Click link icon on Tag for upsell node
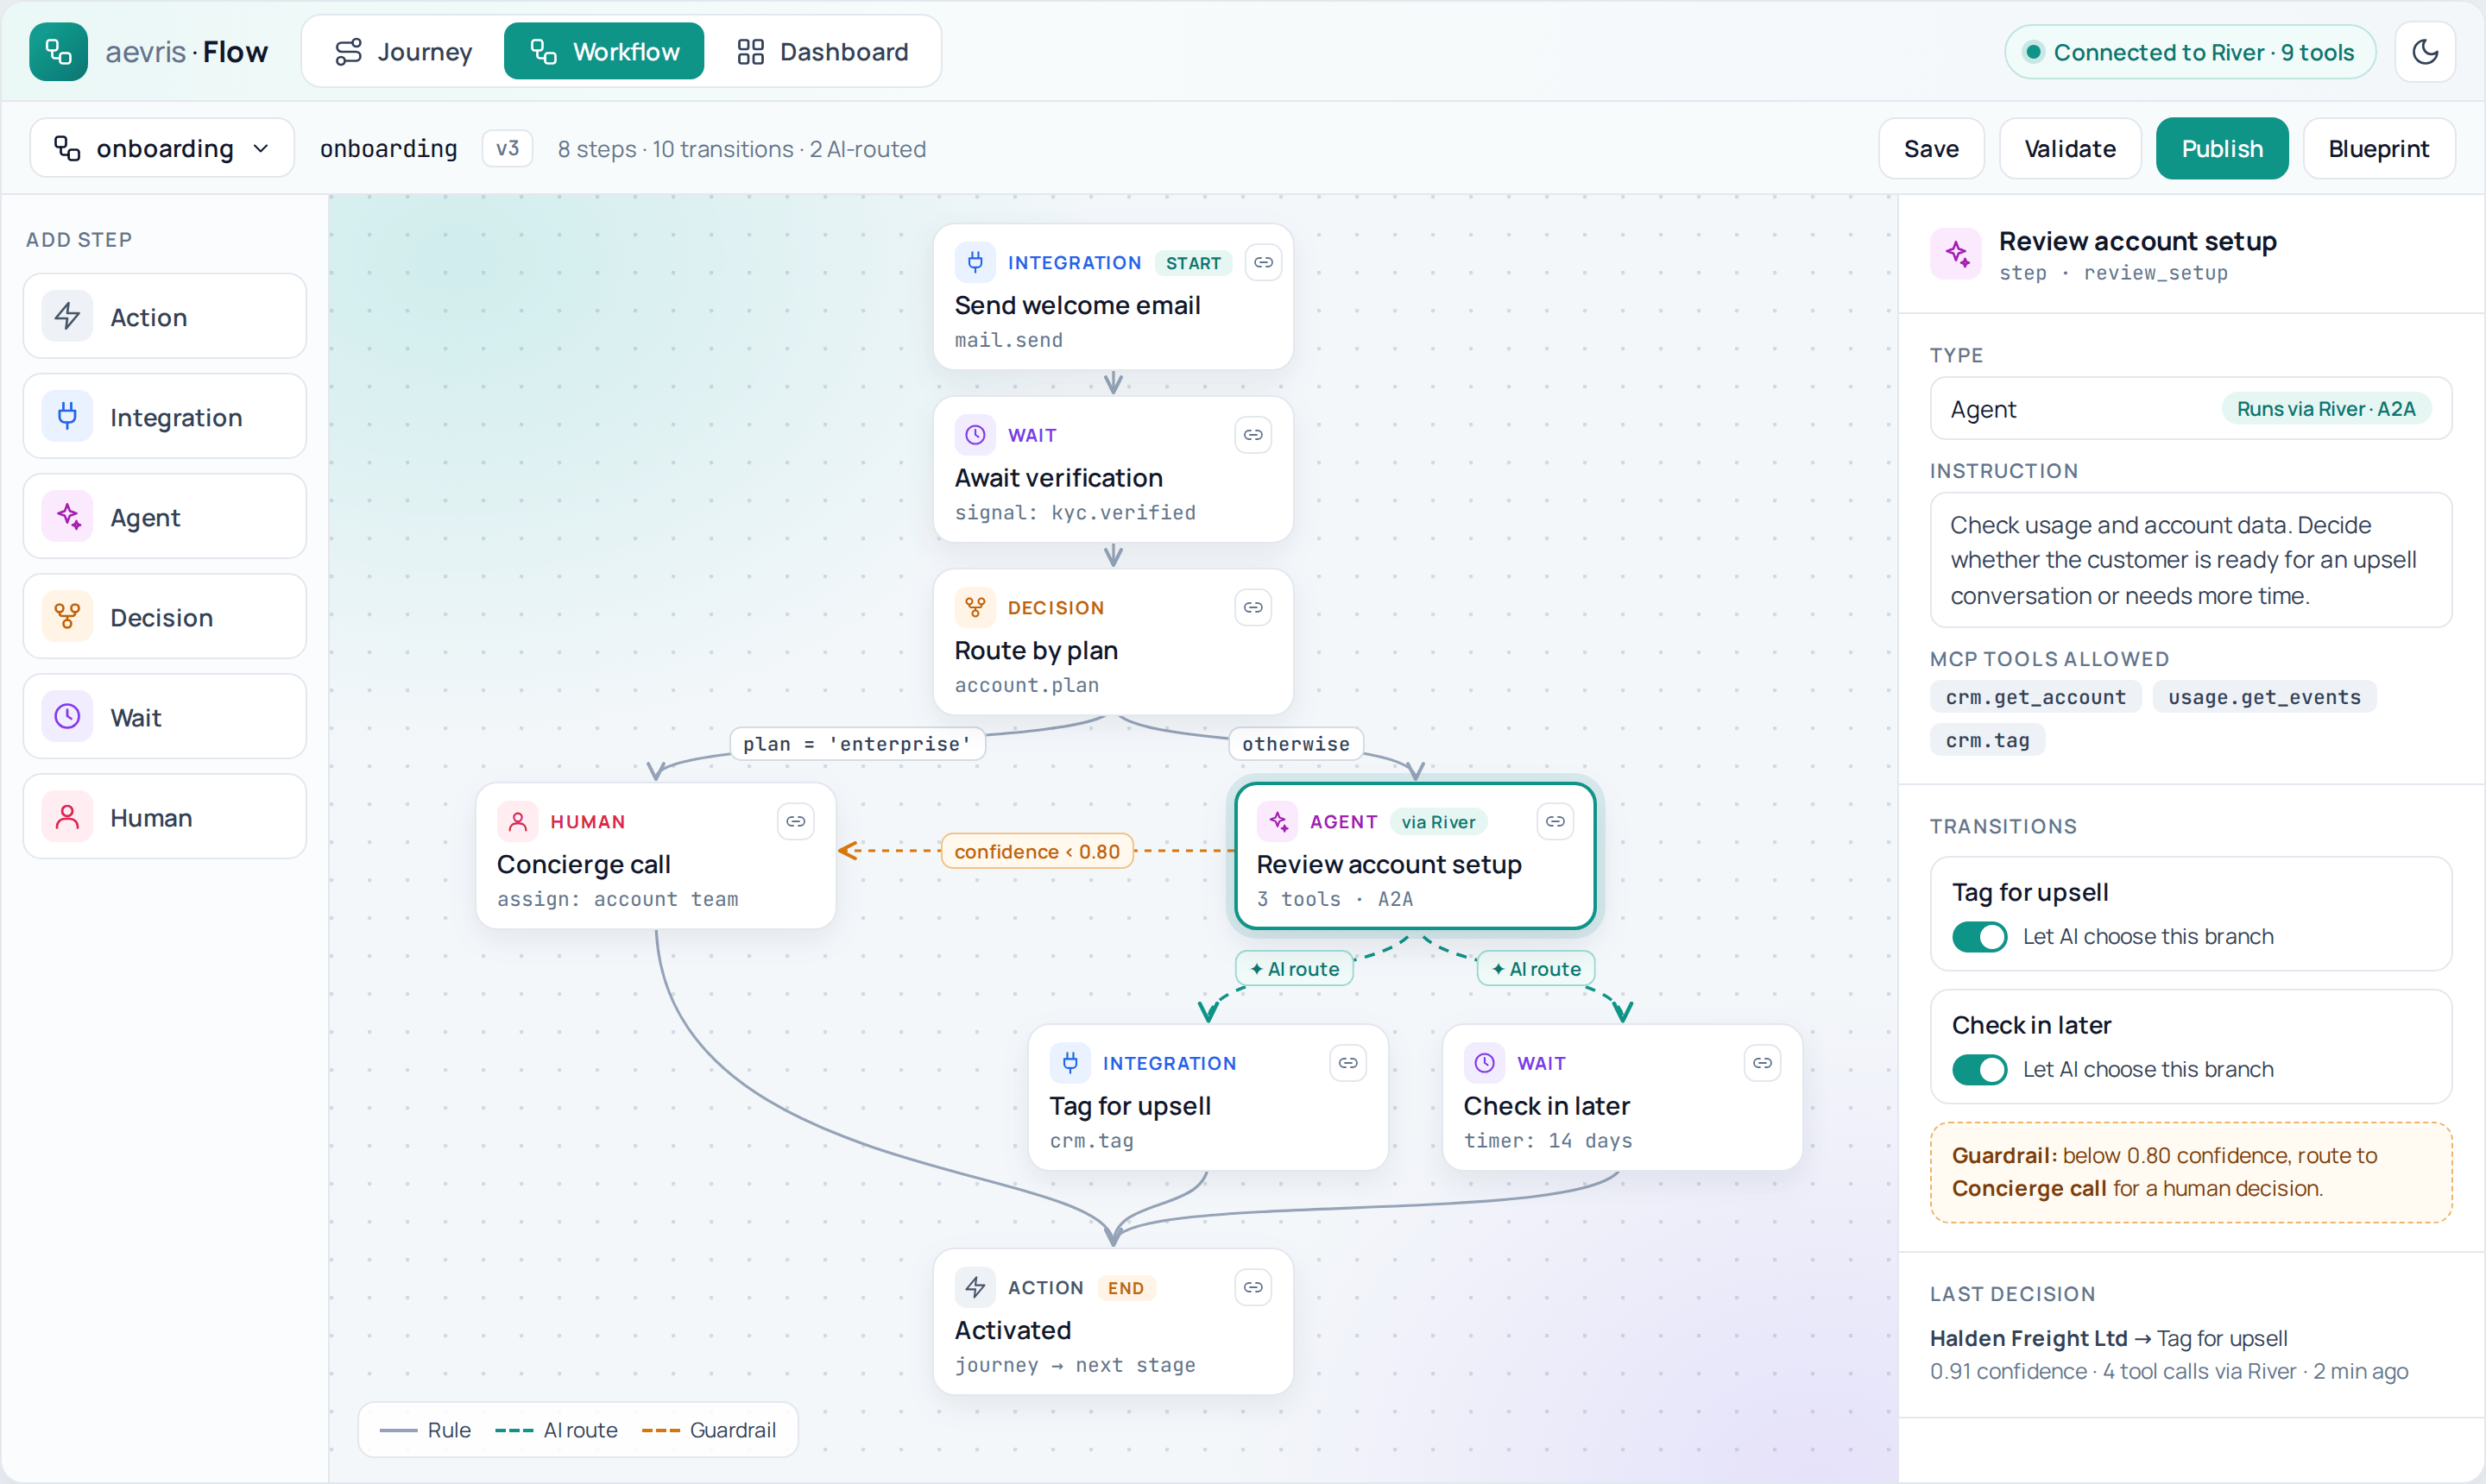Viewport: 2486px width, 1484px height. click(x=1347, y=1063)
